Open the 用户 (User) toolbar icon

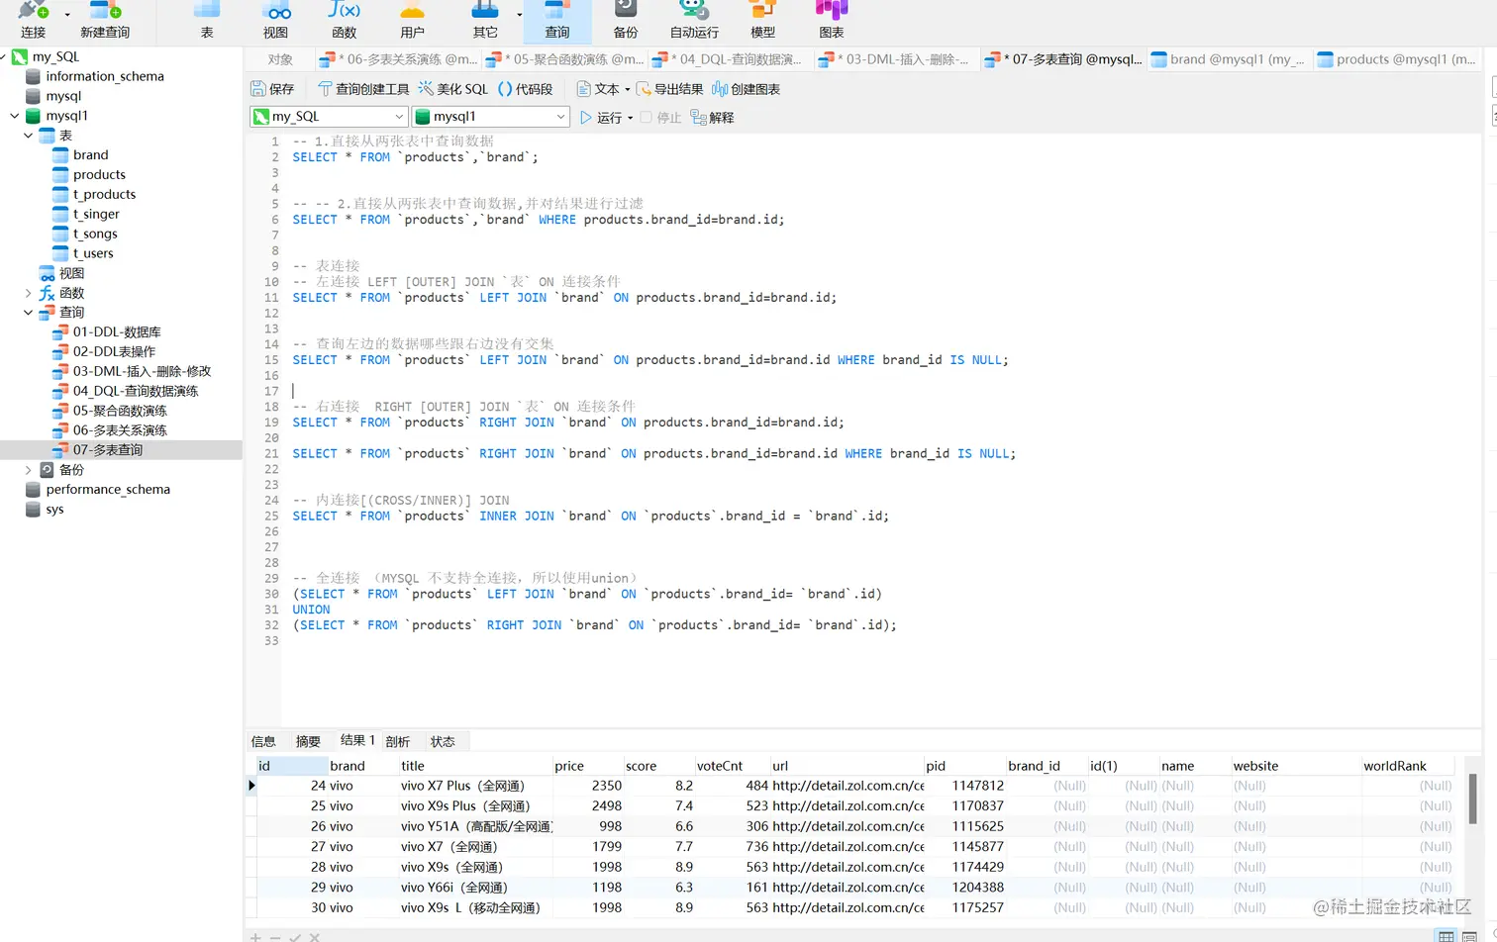pyautogui.click(x=412, y=20)
